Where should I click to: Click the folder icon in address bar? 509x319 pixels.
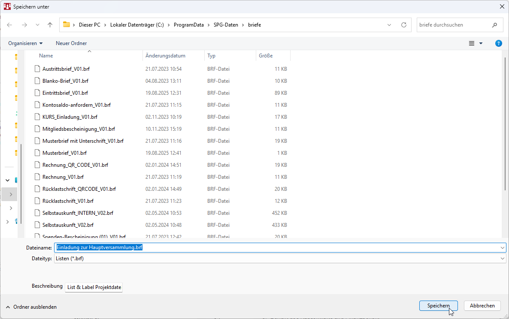point(67,25)
